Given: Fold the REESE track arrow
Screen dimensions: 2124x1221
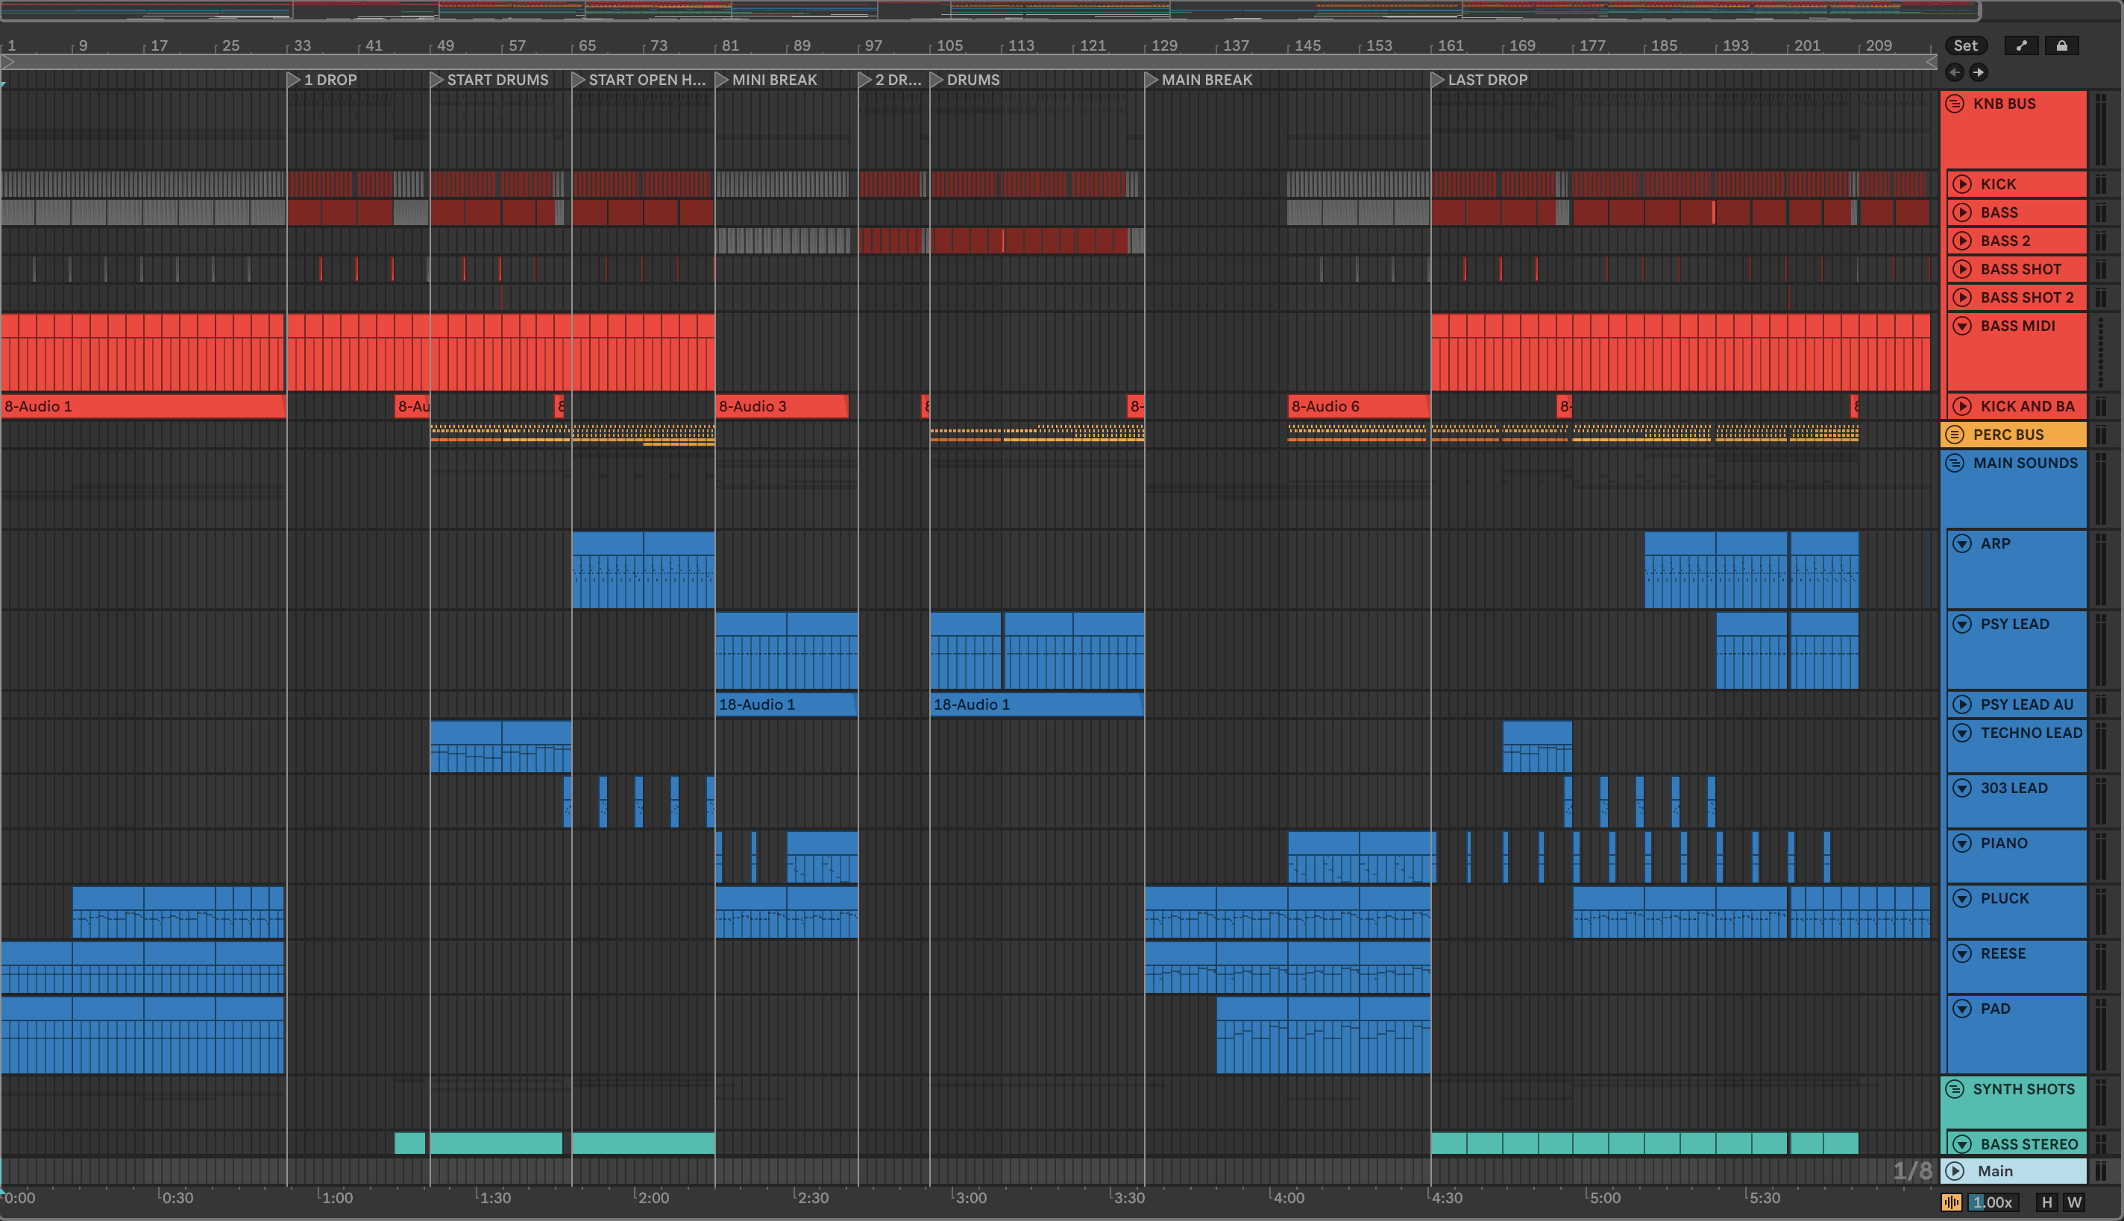Looking at the screenshot, I should point(1961,954).
